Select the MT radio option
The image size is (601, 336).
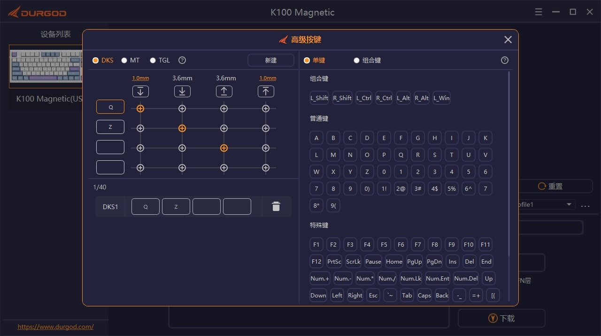[124, 60]
